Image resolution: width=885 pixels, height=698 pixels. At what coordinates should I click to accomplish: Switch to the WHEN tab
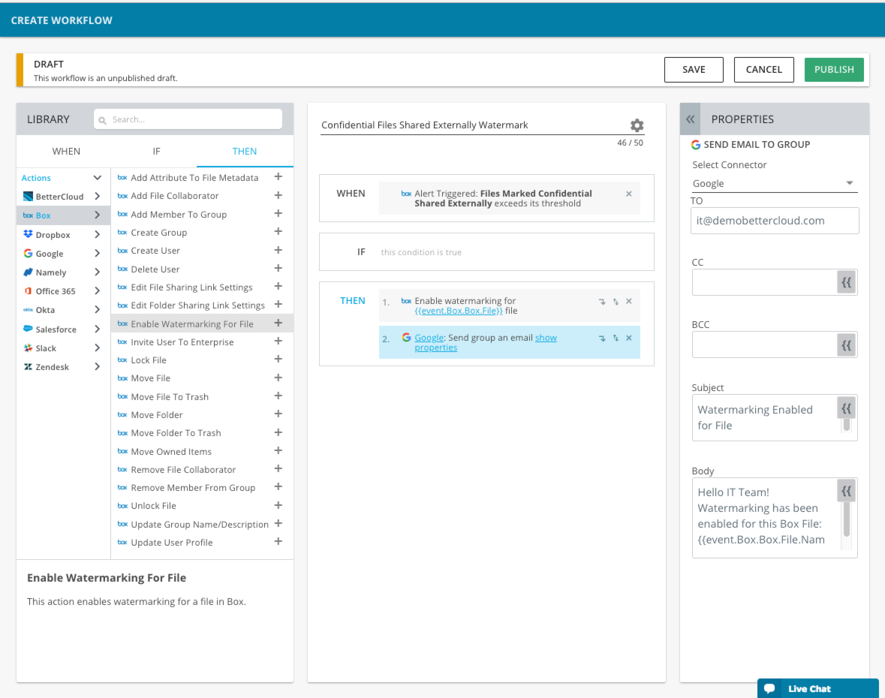pos(66,151)
